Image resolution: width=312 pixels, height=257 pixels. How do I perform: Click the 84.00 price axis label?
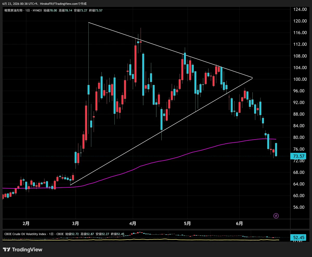click(x=298, y=126)
